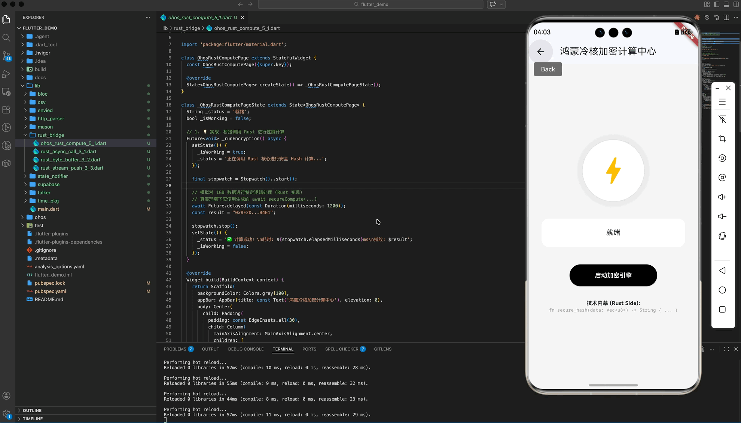Viewport: 741px width, 423px height.
Task: Collapse the rust_bridge folder
Action: [x=51, y=135]
